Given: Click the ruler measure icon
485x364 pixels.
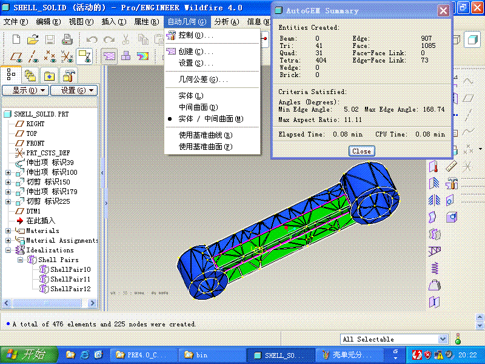Looking at the screenshot, I should [x=451, y=166].
